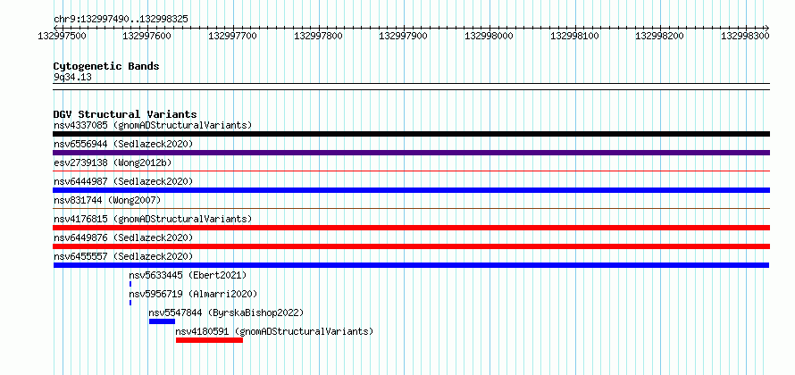This screenshot has height=375, width=795.
Task: Click the chr9:132997490..132998325 region label
Action: pyautogui.click(x=121, y=20)
